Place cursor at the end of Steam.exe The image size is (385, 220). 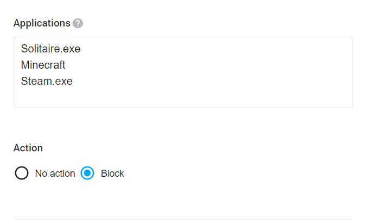click(73, 81)
